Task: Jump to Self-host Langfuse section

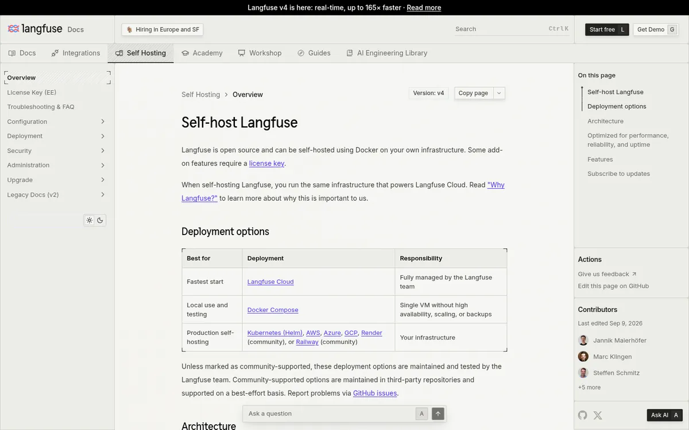Action: [x=616, y=92]
